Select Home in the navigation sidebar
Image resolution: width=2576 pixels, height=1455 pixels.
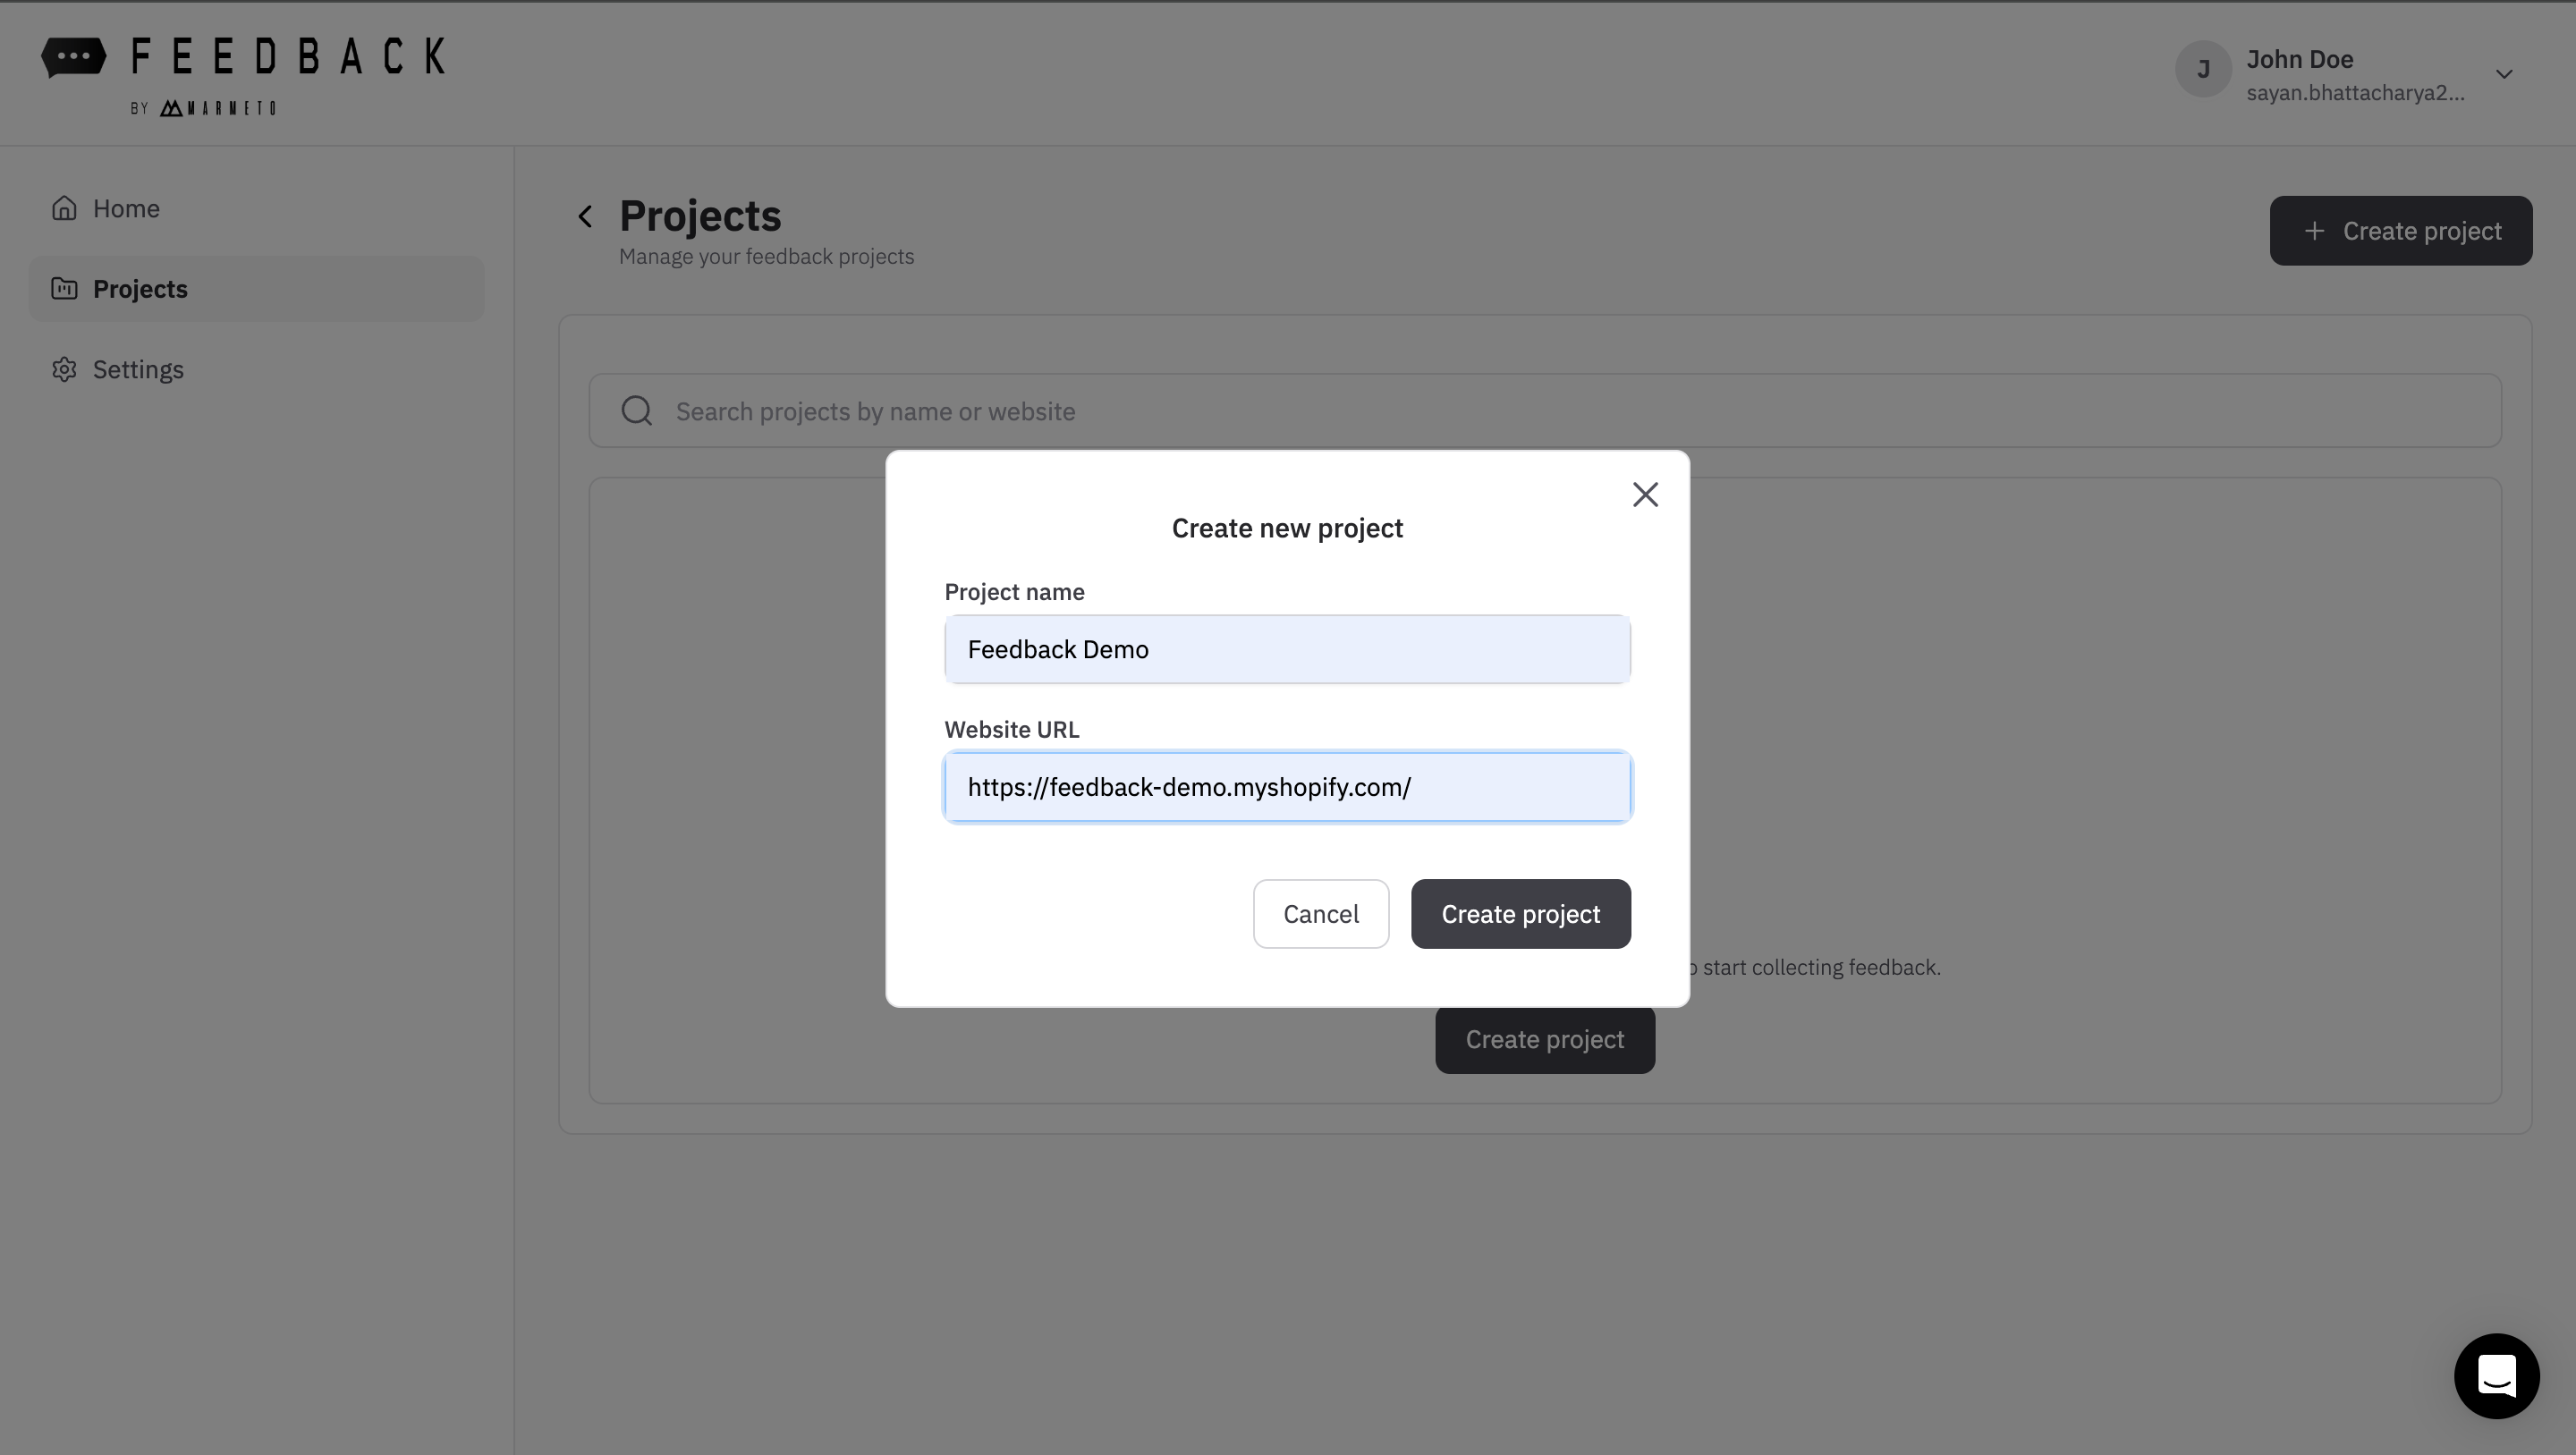click(127, 208)
